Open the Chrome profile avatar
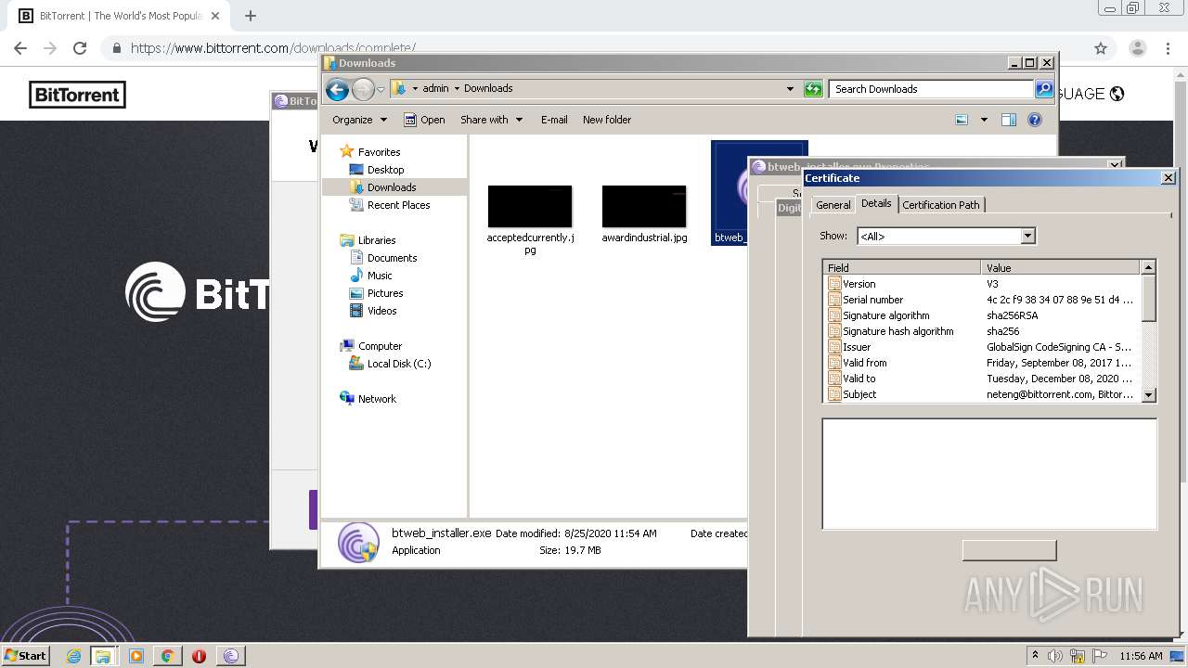 tap(1137, 48)
